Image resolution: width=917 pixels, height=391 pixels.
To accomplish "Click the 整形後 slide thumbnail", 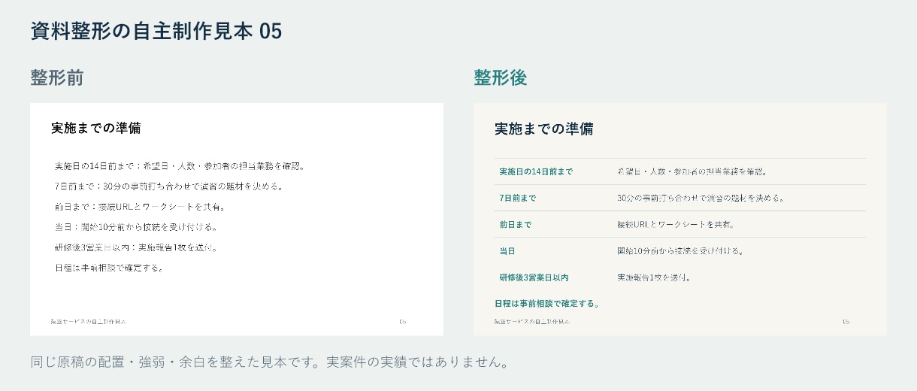I will point(680,219).
